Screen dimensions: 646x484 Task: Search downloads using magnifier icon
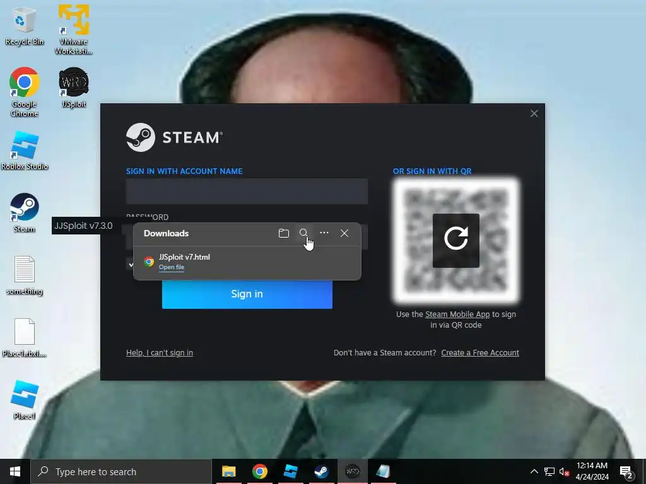303,233
